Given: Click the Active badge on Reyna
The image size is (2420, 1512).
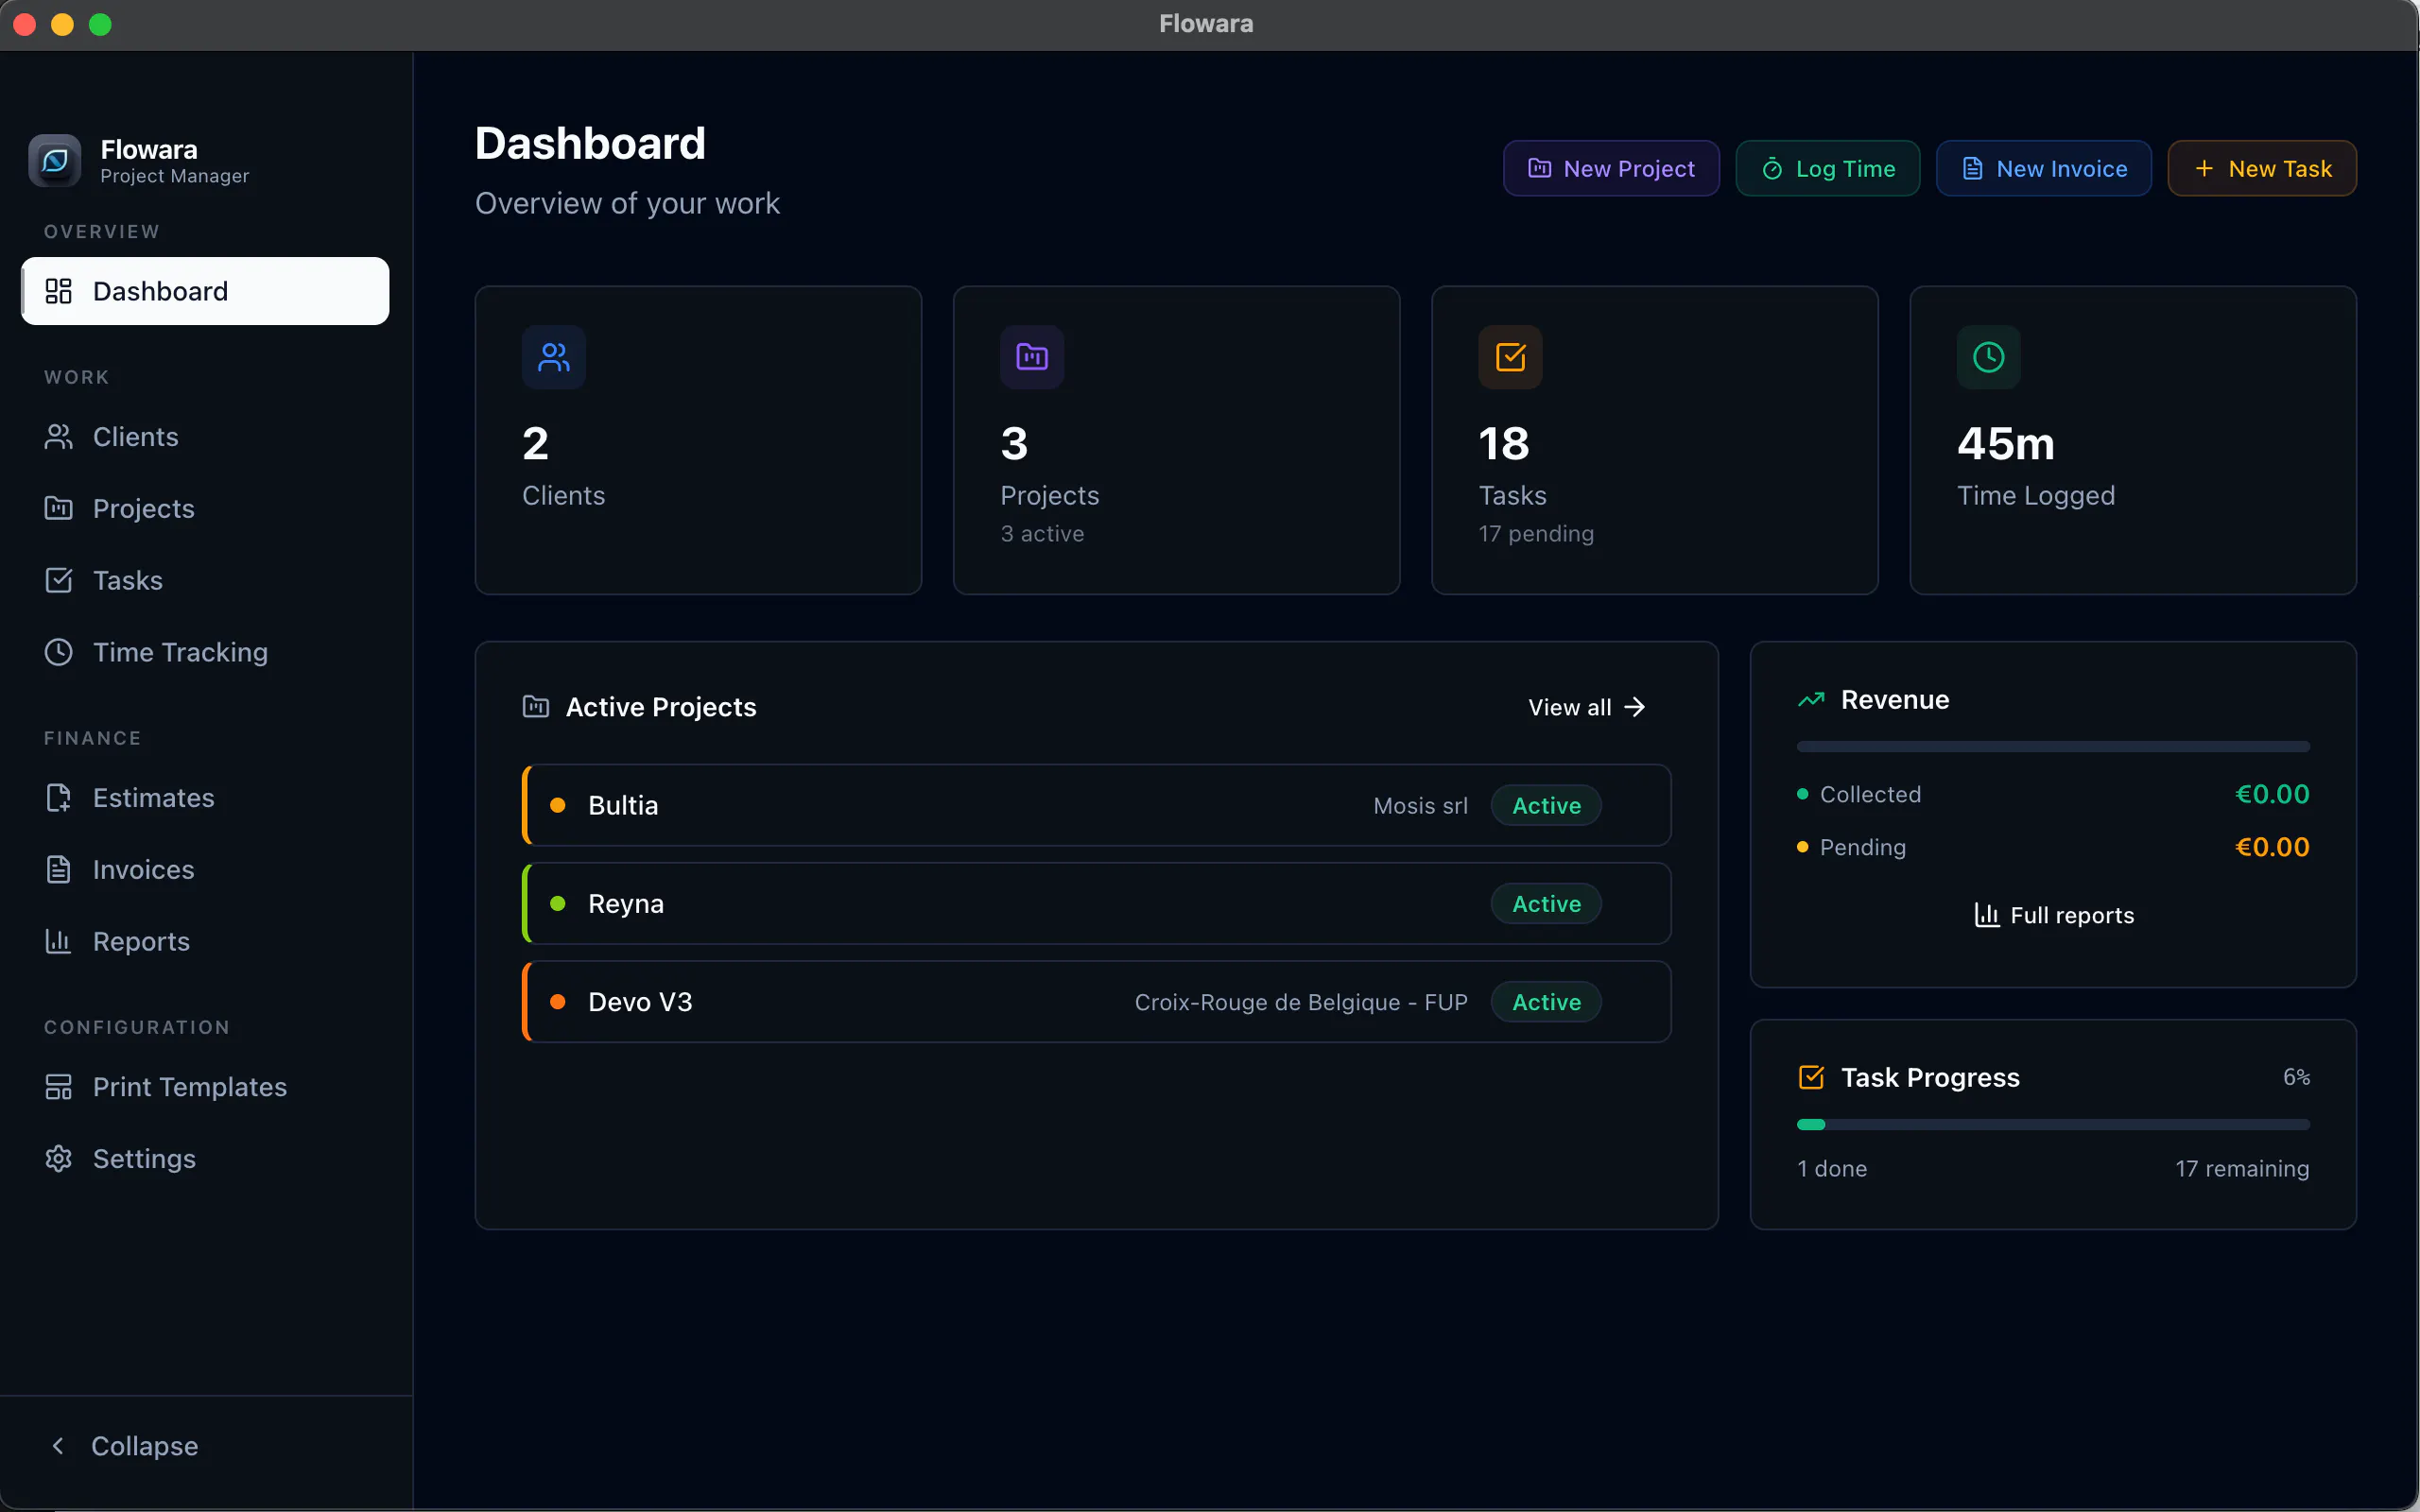Looking at the screenshot, I should click(x=1546, y=903).
